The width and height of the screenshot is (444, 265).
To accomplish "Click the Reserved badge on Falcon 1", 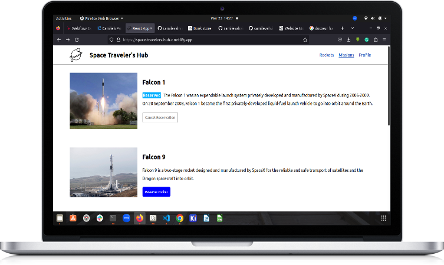I will pos(152,95).
